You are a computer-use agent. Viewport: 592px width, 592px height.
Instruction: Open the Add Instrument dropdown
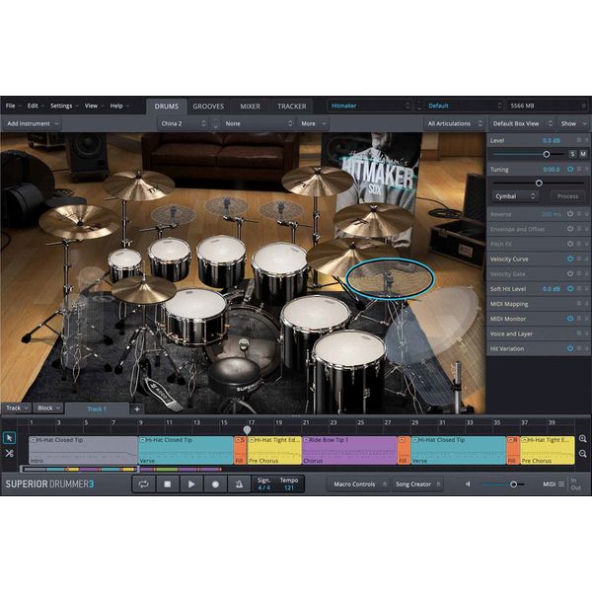33,123
